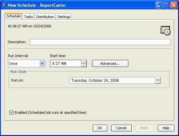This screenshot has width=179, height=136.
Task: Open Help for scheduling
Action: pos(166,128)
